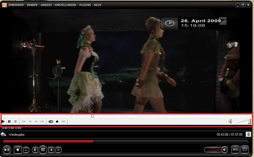
Task: Toggle play/pause with the round bottom button
Action: coord(7,150)
